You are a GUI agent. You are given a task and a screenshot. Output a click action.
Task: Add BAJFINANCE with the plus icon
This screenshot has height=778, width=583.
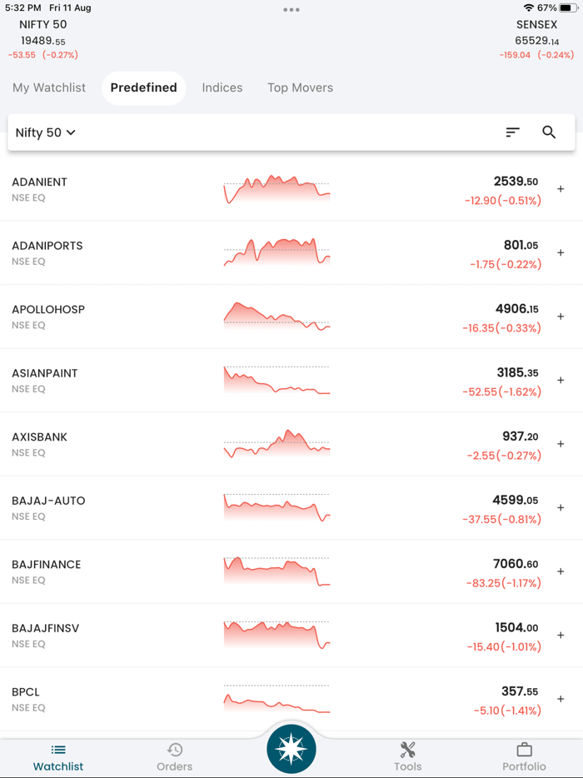[561, 571]
